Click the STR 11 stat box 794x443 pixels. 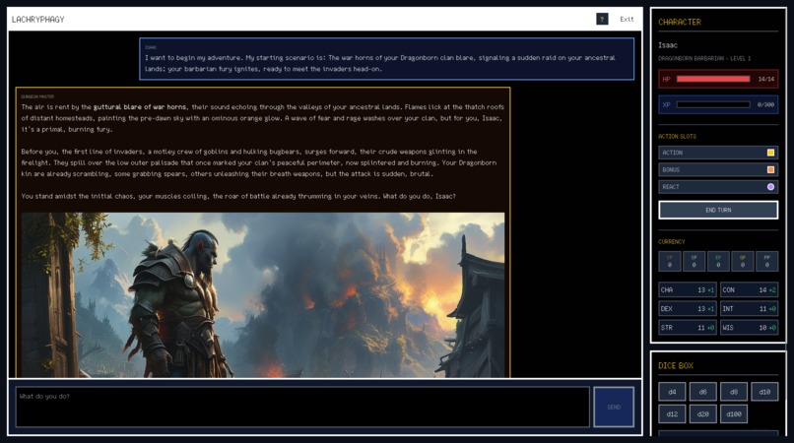pos(688,328)
